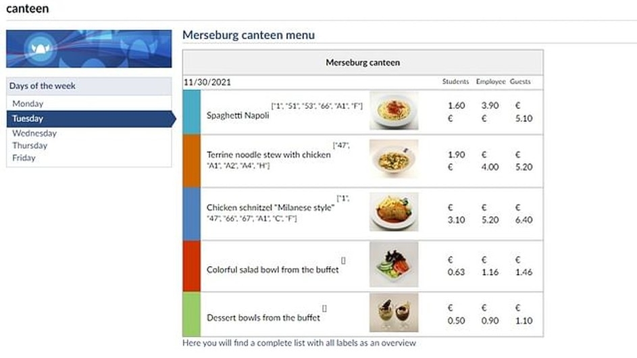Click the Merseburg canteen table header
This screenshot has height=358, width=637.
click(x=363, y=63)
